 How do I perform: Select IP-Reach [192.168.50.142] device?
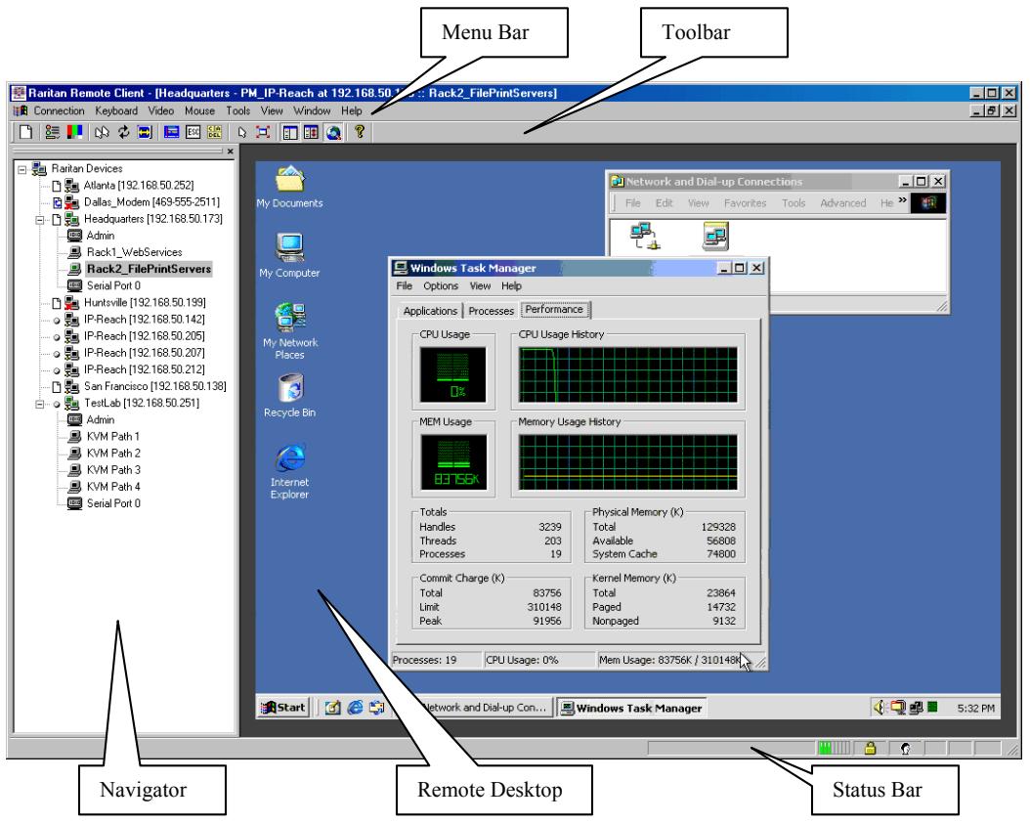point(145,320)
